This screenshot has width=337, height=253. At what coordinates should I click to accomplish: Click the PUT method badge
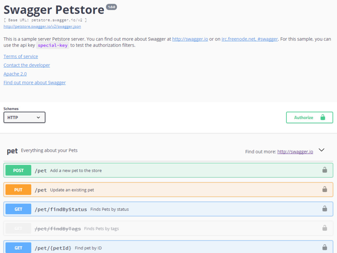[x=18, y=190]
